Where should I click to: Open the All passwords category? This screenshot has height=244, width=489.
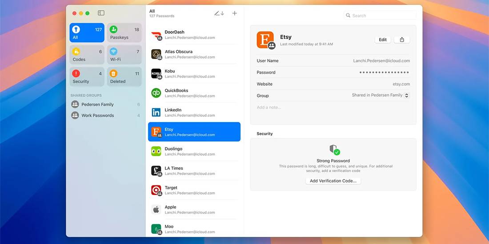click(x=87, y=33)
